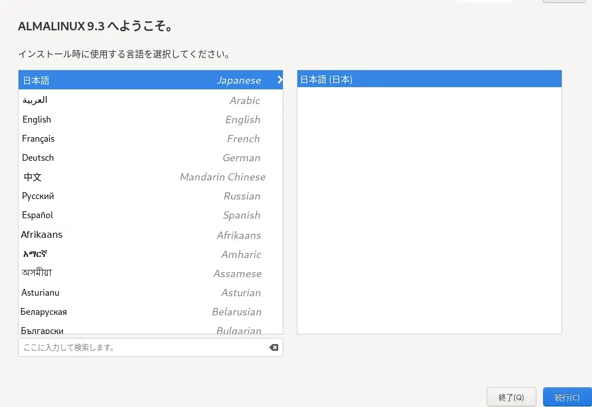Click the arrow beside Japanese row
592x407 pixels.
(x=279, y=80)
